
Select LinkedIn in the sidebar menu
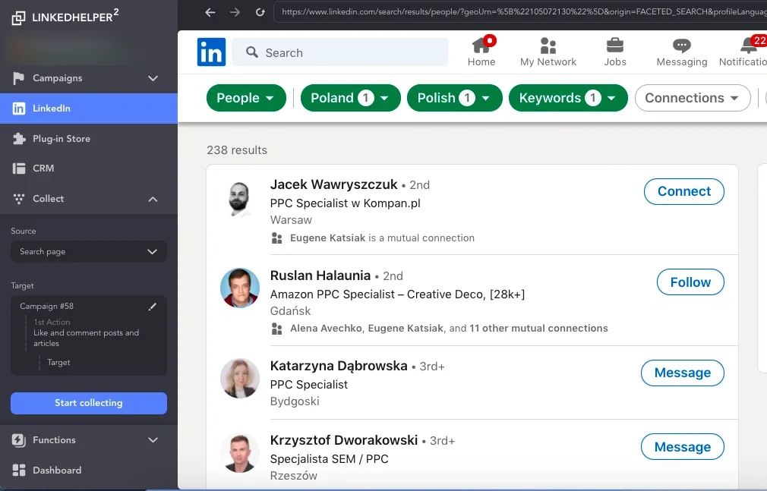point(89,109)
